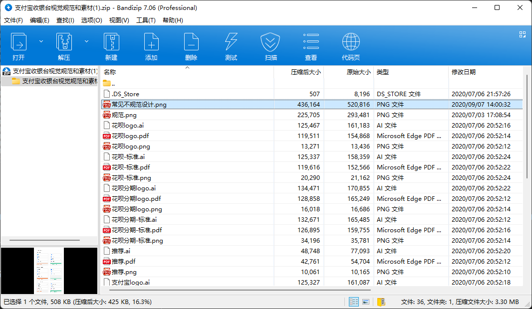This screenshot has height=309, width=532.
Task: Click the 打开 (Open) toolbar icon
Action: click(19, 42)
